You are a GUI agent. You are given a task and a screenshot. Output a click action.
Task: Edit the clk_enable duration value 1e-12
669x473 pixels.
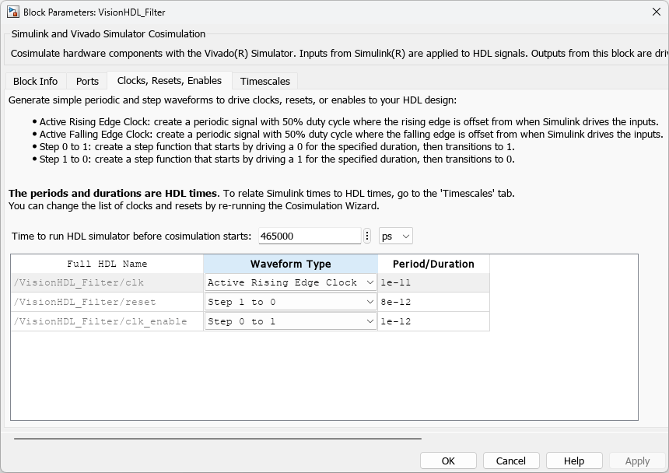433,321
